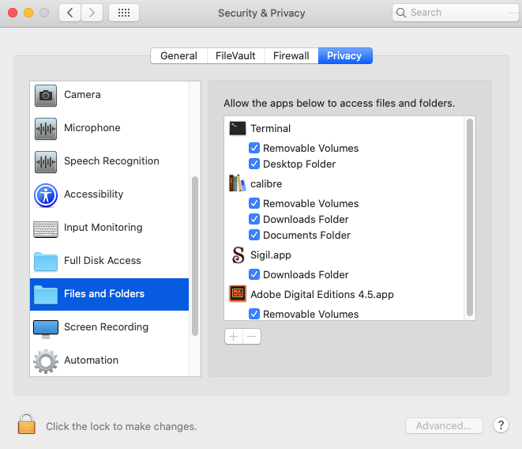The width and height of the screenshot is (522, 449).
Task: Uncheck Desktop Folder under Terminal
Action: pyautogui.click(x=254, y=164)
